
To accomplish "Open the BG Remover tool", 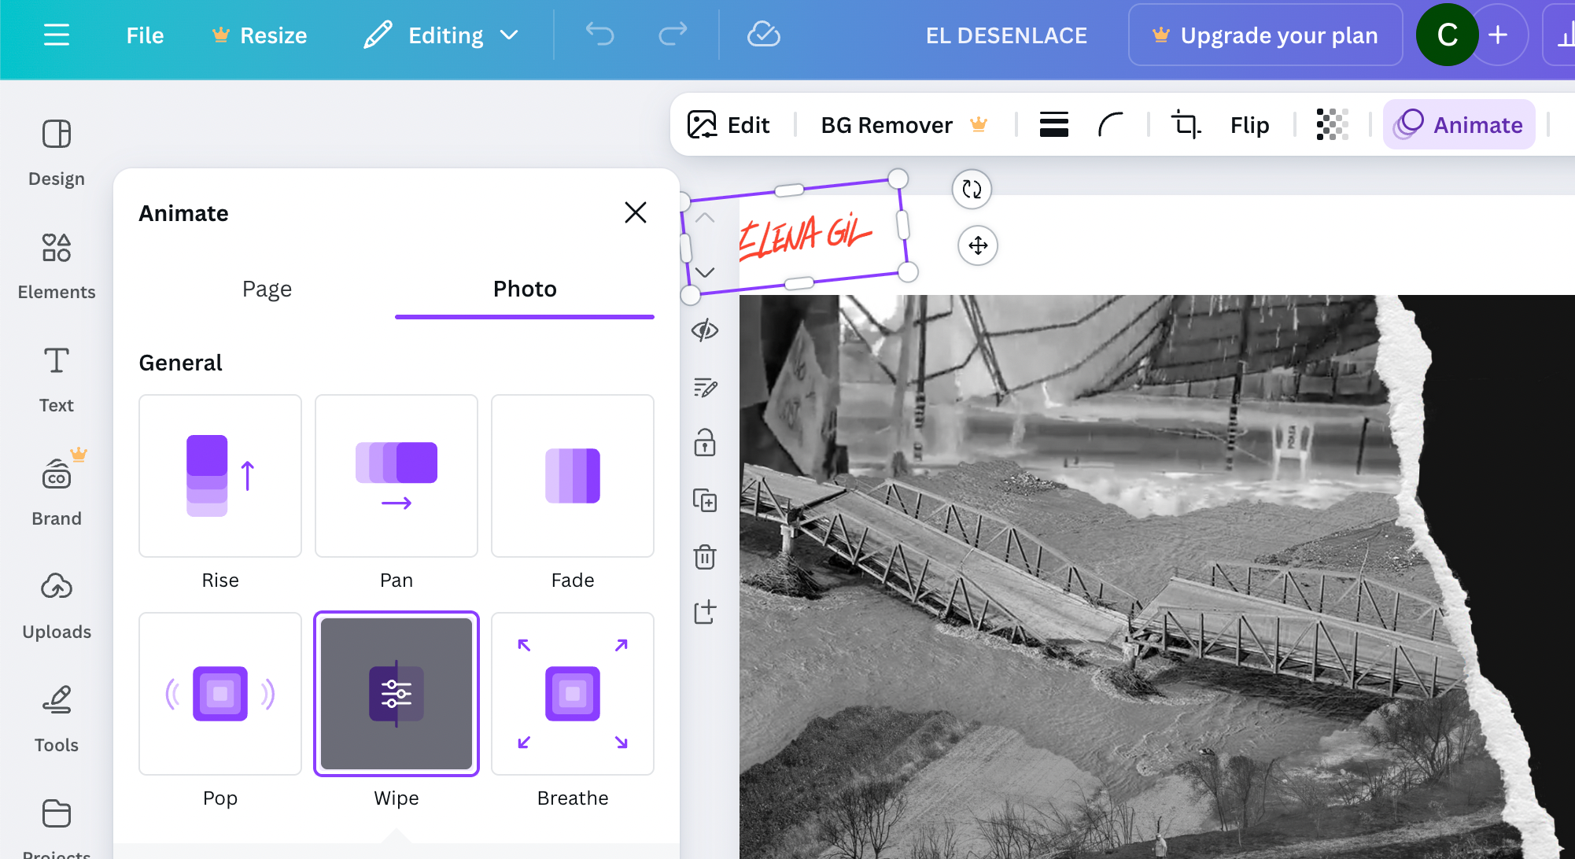I will pos(903,125).
